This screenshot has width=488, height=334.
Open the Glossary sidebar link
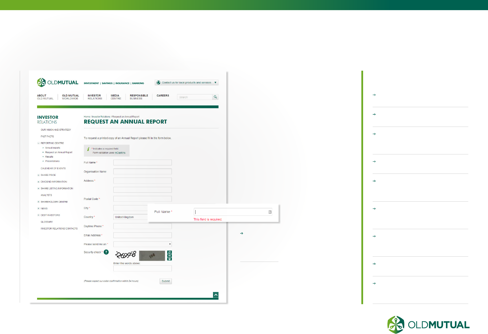(x=47, y=222)
